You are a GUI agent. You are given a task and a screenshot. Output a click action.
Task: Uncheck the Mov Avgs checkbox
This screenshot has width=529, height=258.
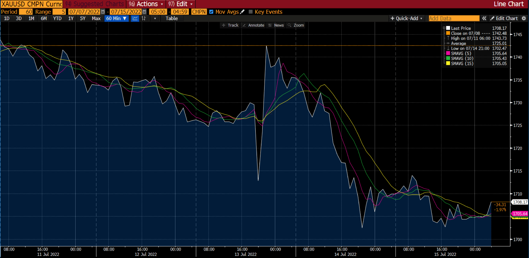pyautogui.click(x=211, y=12)
